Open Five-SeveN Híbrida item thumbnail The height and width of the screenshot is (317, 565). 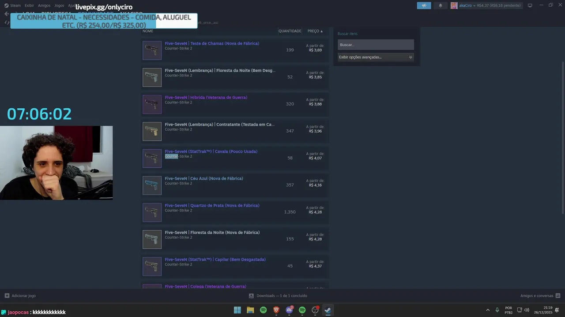152,104
